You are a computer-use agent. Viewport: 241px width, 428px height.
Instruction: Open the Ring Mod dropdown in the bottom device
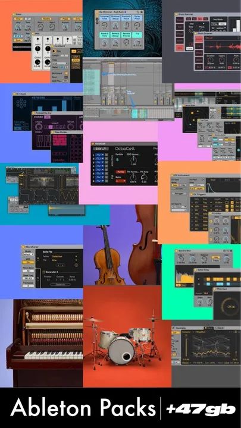[x=205, y=332]
